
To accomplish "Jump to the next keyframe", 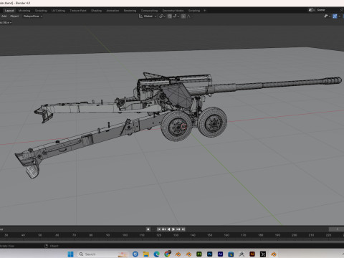I will pos(178,229).
